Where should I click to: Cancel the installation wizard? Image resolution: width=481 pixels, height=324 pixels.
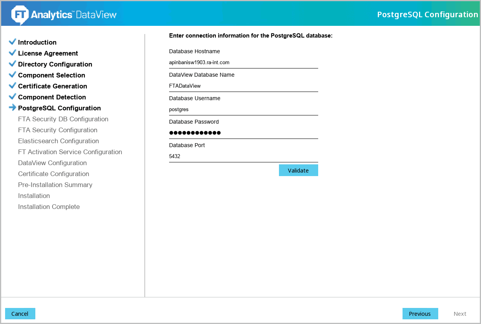(x=20, y=314)
